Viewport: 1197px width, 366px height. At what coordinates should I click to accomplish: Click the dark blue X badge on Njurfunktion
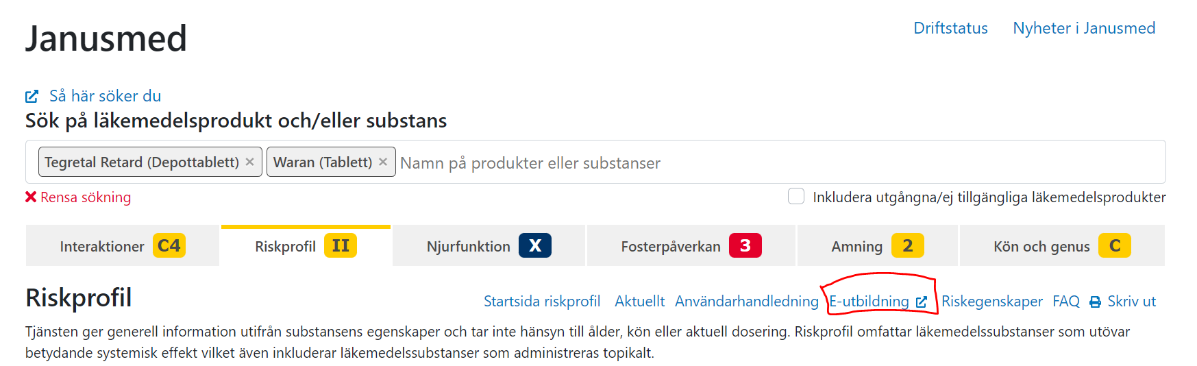534,245
